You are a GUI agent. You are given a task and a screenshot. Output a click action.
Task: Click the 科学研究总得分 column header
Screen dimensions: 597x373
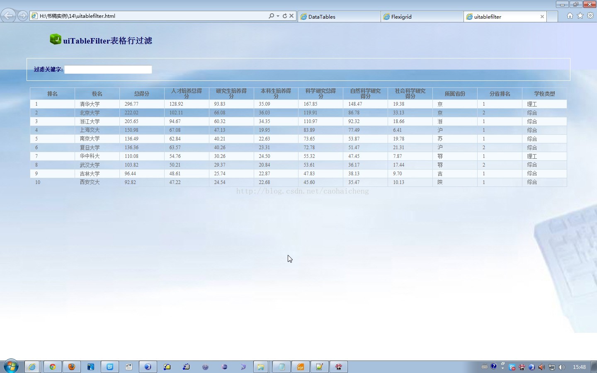coord(321,94)
